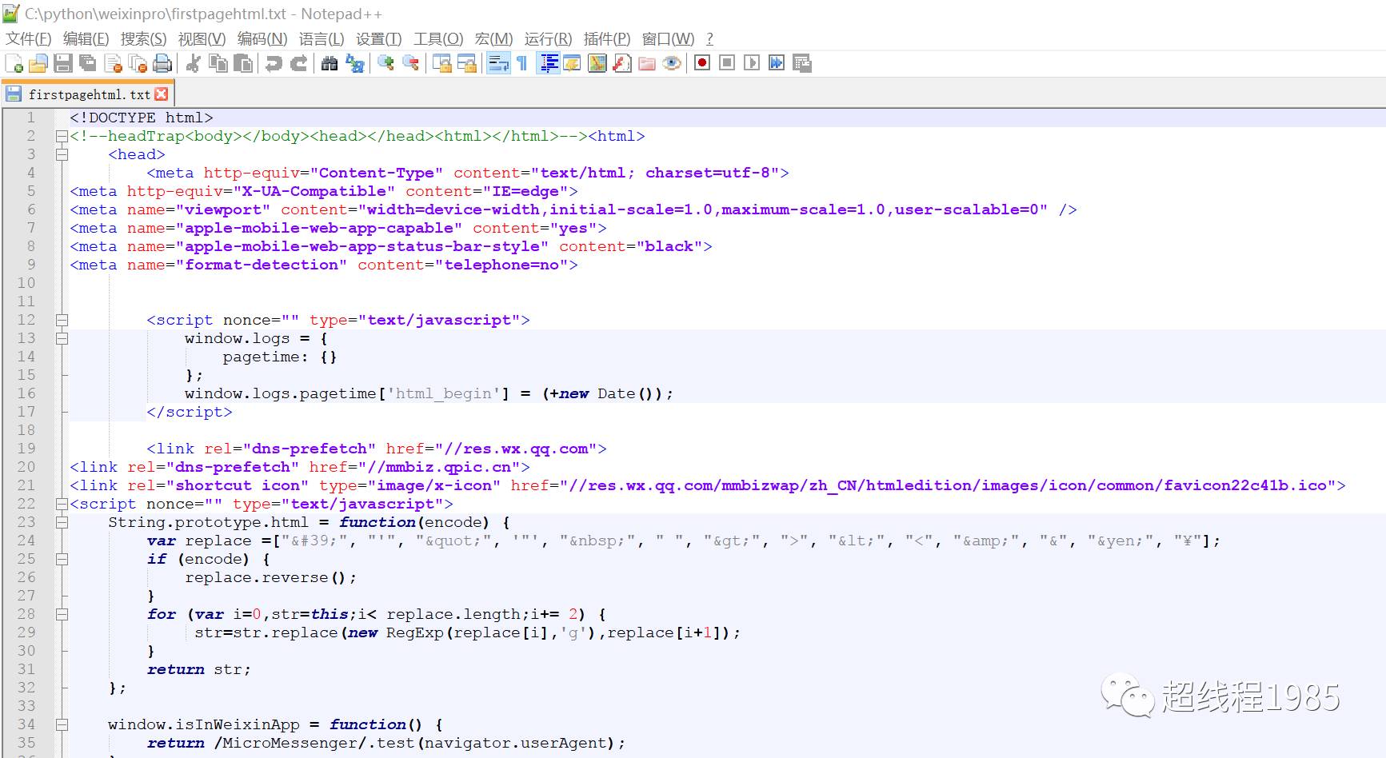Toggle word wrap on the toolbar
Viewport: 1386px width, 758px height.
[498, 63]
